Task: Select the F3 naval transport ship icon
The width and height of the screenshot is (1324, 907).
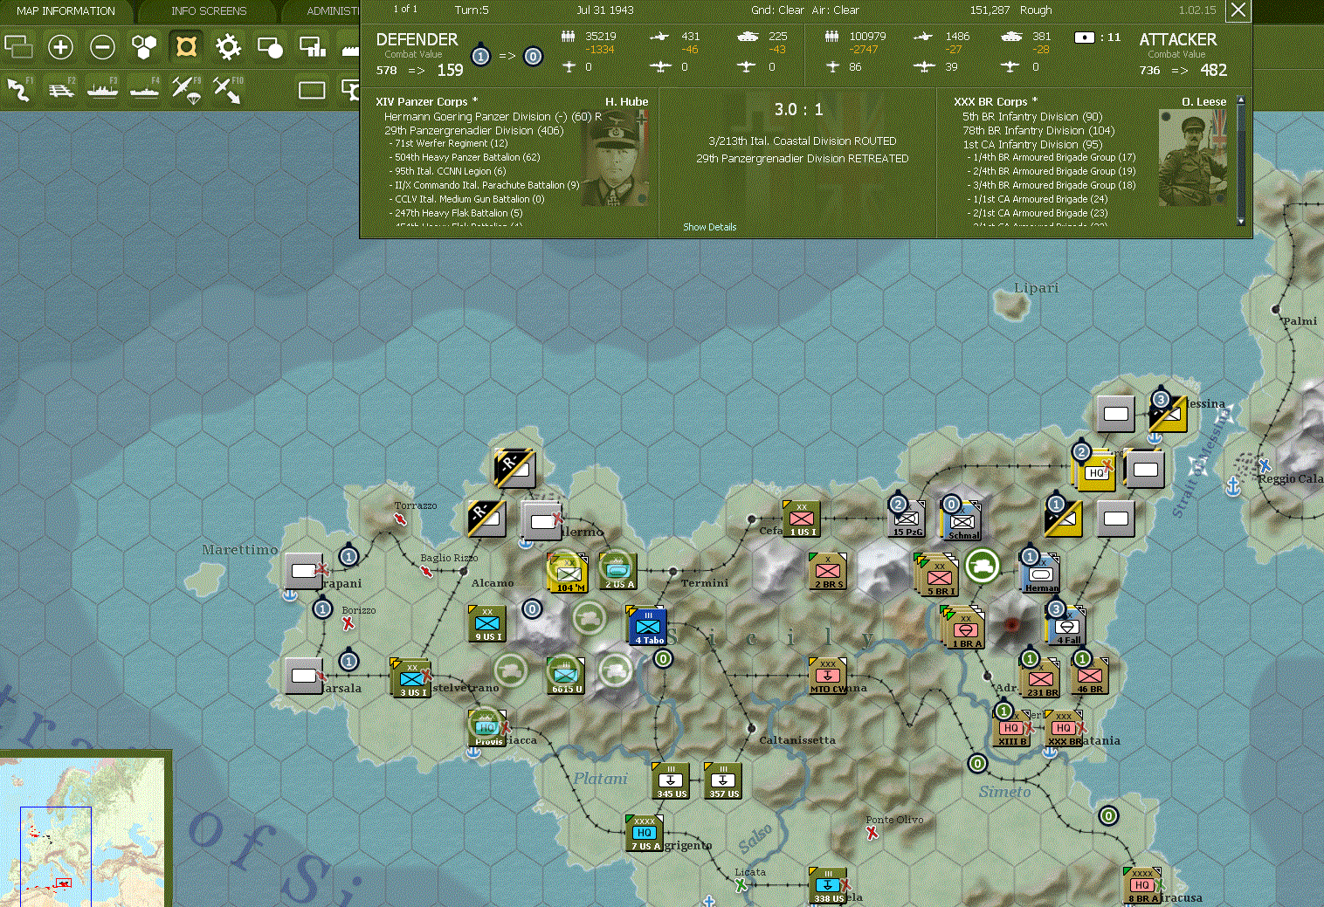Action: pos(102,89)
